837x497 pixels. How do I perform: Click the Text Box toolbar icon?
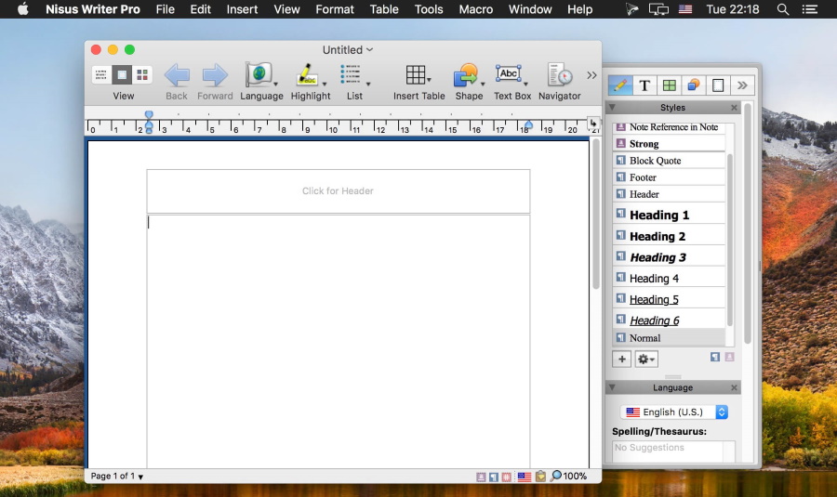(x=508, y=73)
